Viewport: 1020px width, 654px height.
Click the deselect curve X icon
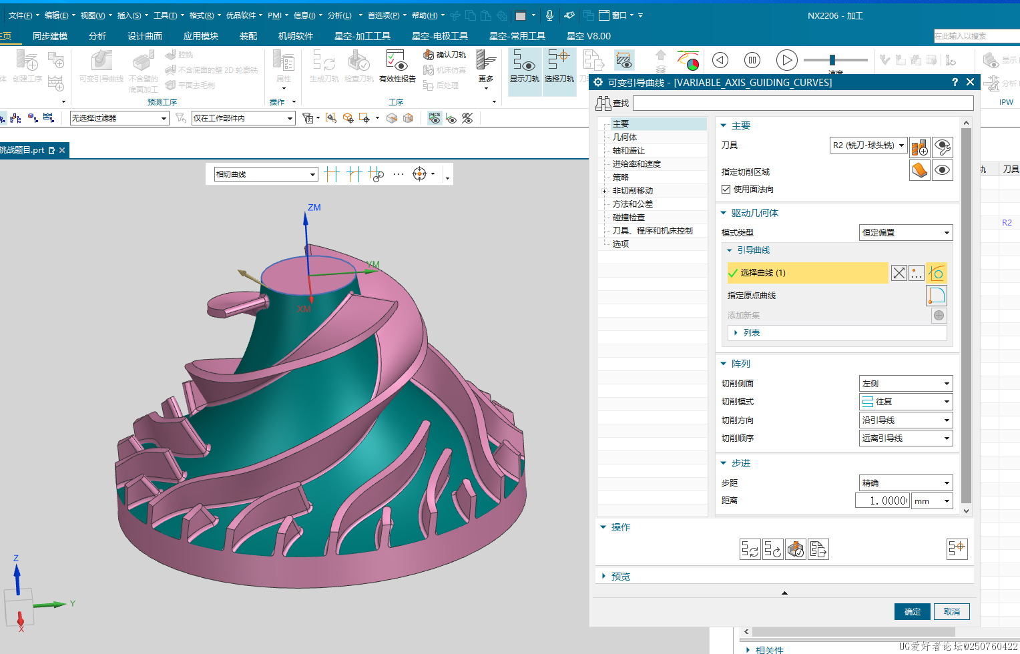tap(899, 273)
